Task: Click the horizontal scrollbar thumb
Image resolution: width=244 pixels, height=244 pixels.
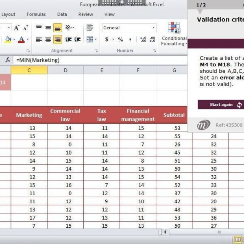Action: (219, 232)
